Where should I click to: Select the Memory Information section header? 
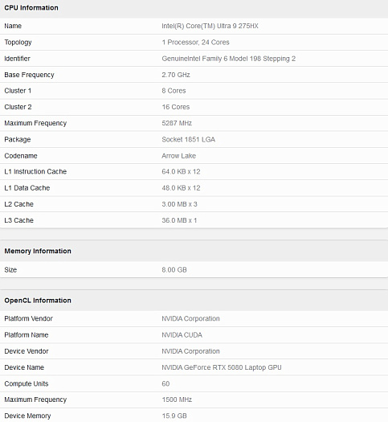pos(38,251)
